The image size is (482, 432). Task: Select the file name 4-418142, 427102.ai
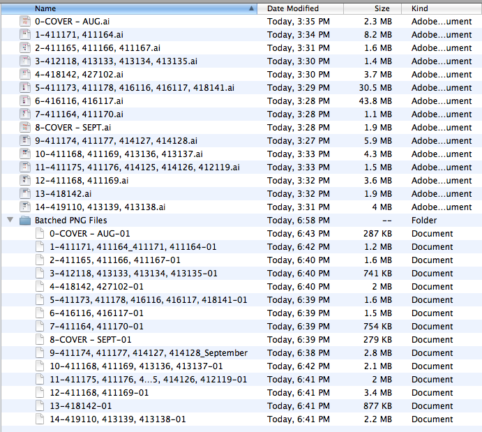[x=79, y=74]
